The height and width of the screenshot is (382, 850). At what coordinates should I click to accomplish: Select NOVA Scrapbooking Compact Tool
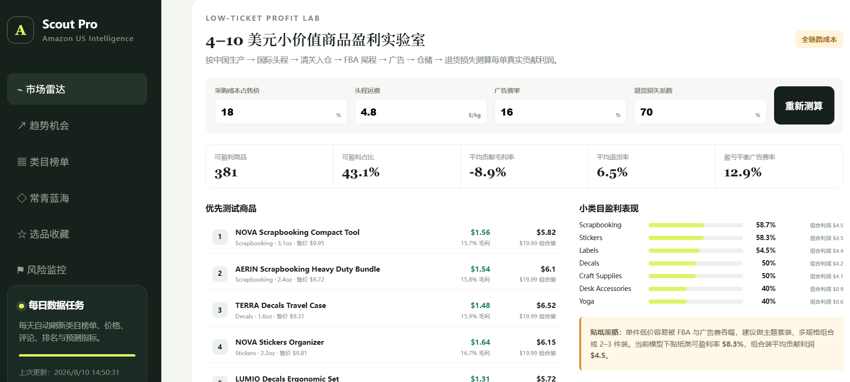[x=383, y=237]
